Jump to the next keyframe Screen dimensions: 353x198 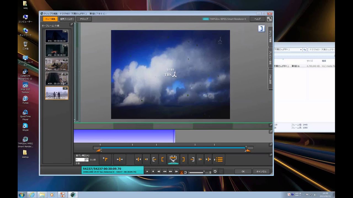click(x=208, y=159)
